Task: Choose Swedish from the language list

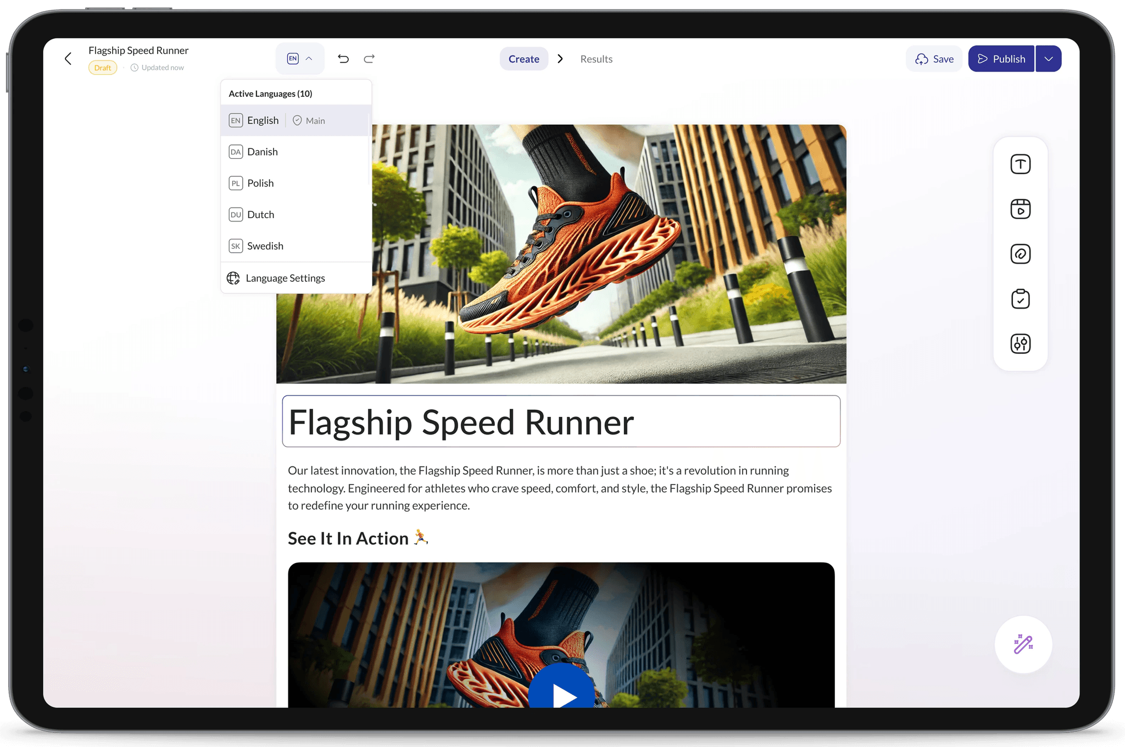Action: 265,246
